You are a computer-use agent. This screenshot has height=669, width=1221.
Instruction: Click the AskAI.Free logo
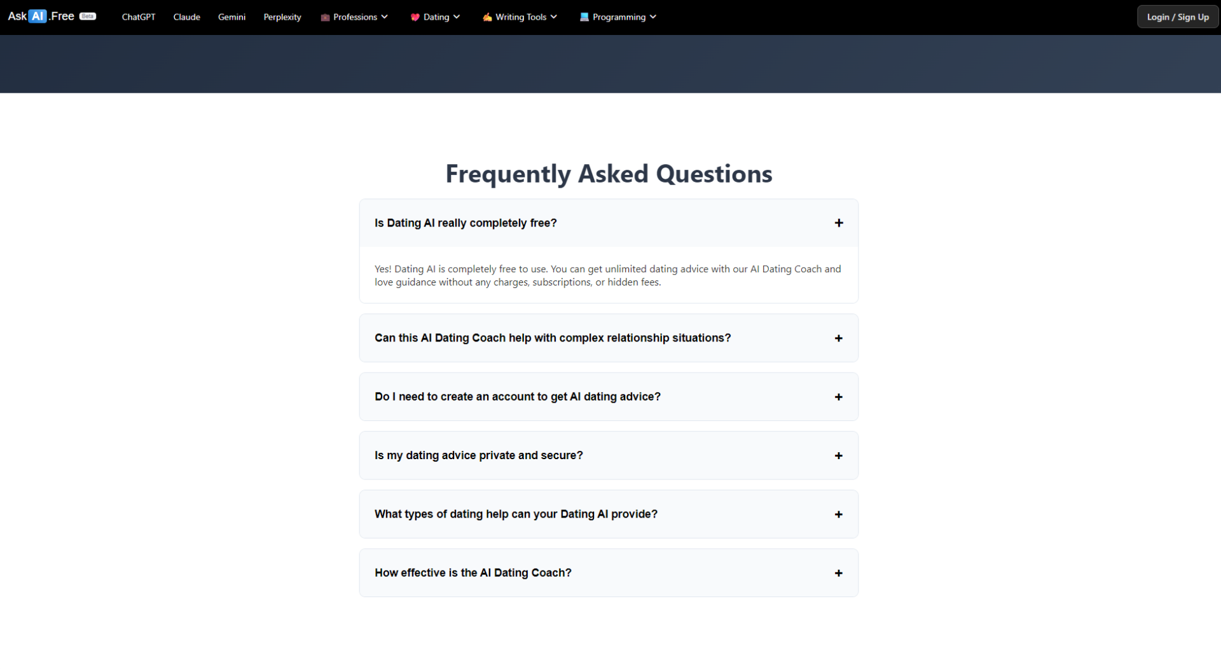[x=41, y=17]
